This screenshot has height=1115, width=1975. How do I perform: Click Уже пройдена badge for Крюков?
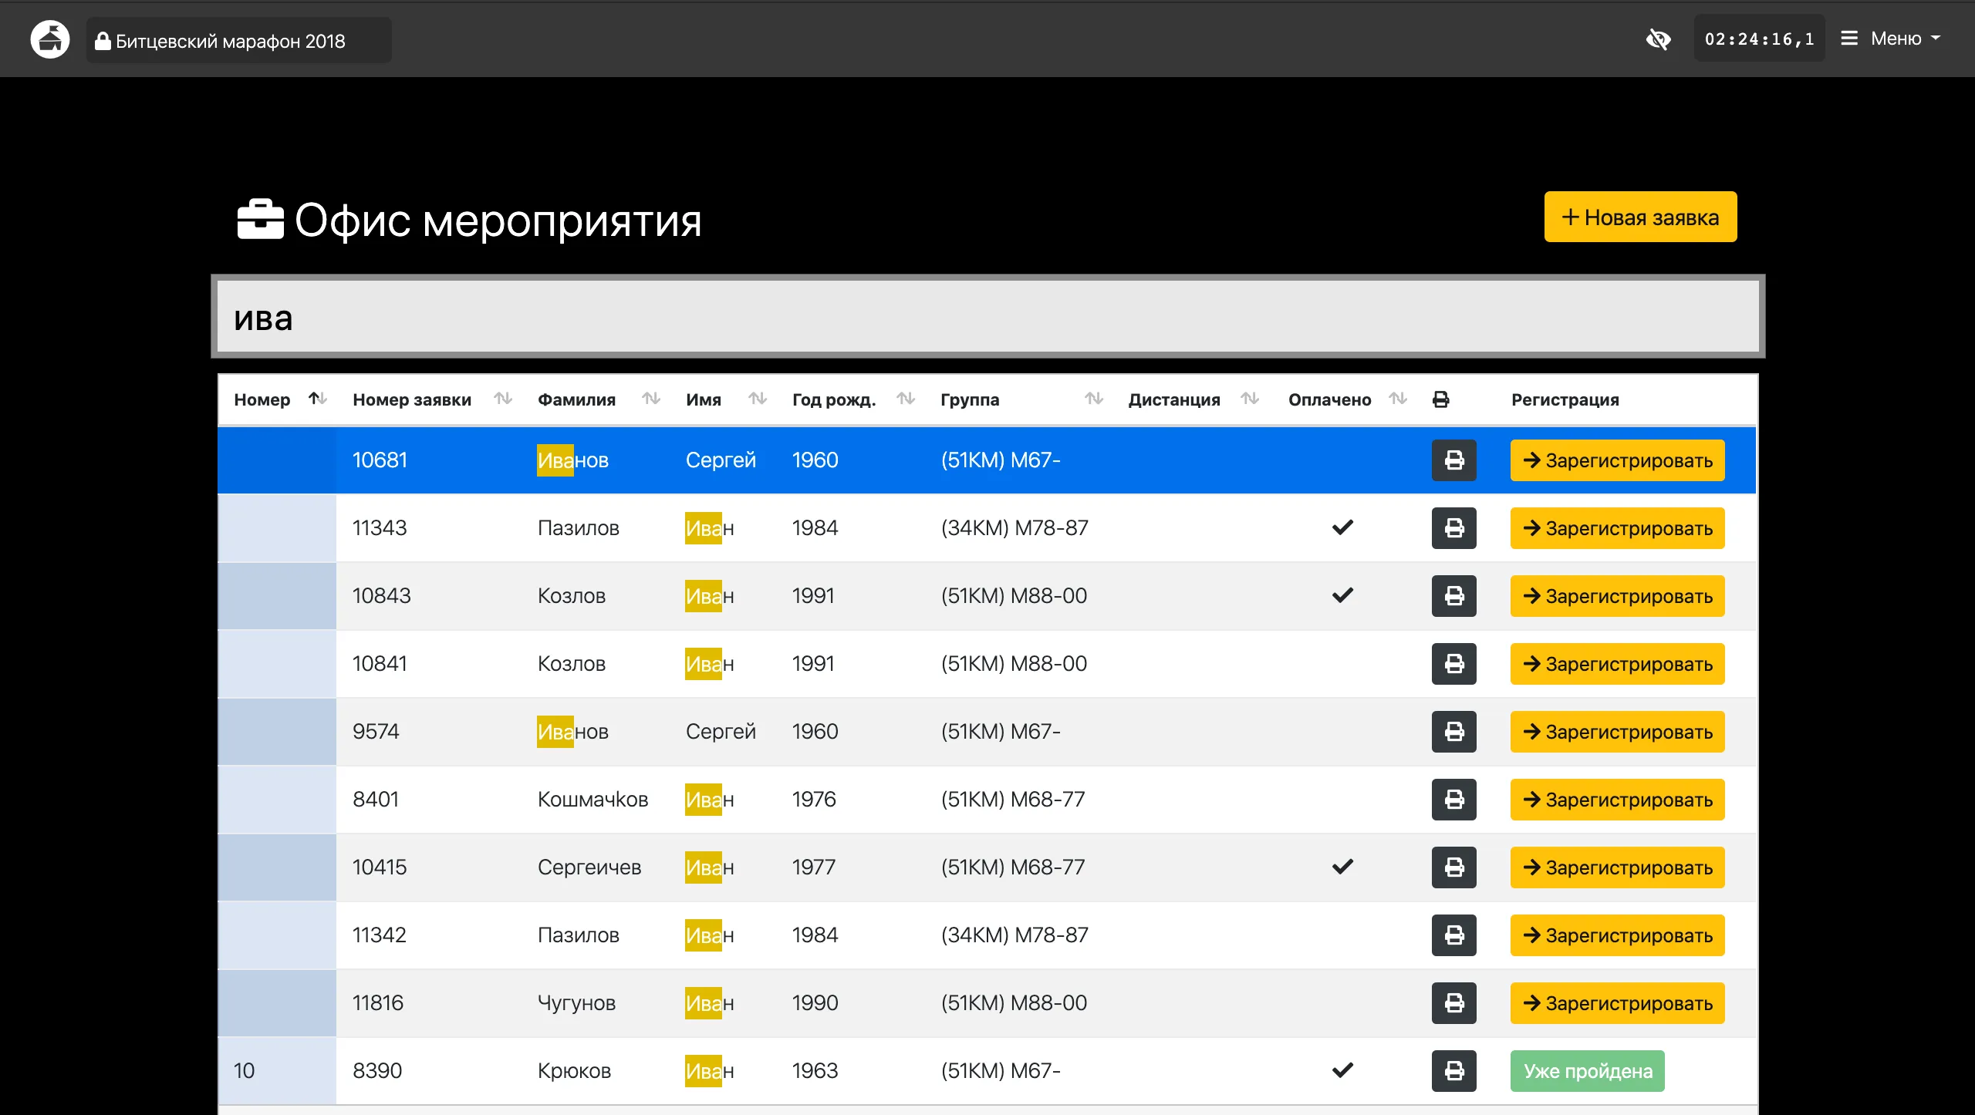pyautogui.click(x=1587, y=1071)
